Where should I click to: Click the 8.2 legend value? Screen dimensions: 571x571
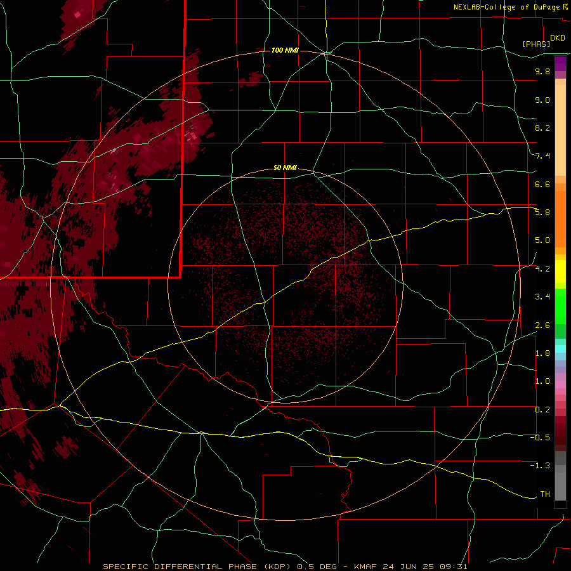(x=542, y=128)
